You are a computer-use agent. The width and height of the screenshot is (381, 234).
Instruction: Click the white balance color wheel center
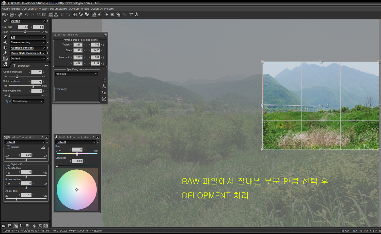click(77, 189)
